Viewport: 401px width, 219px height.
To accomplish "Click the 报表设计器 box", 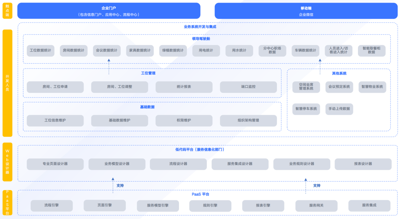I will 363,164.
